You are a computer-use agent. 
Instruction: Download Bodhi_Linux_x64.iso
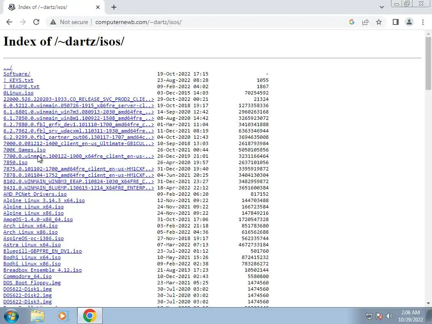pyautogui.click(x=32, y=258)
